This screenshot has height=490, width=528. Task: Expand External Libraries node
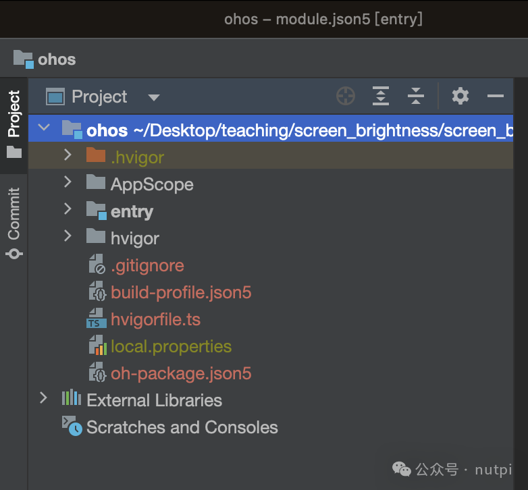click(x=43, y=398)
